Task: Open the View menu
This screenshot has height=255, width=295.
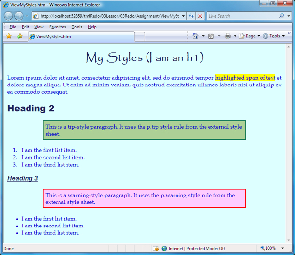Action: point(39,27)
